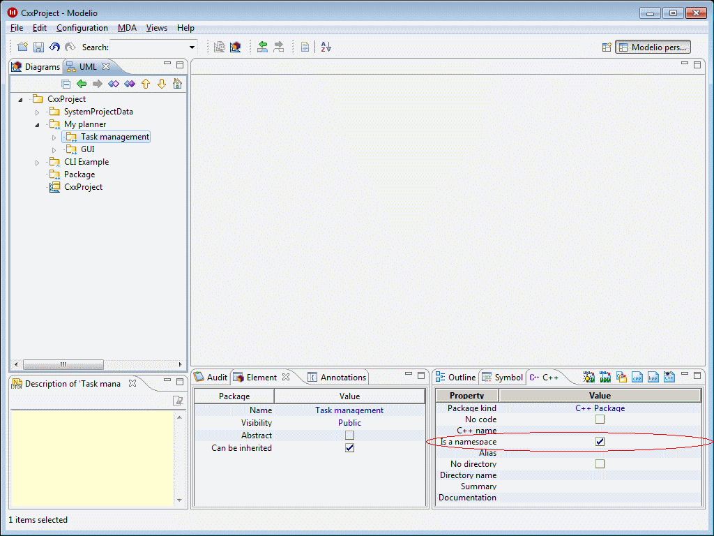This screenshot has height=536, width=714.
Task: Collapse all nodes in UML explorer
Action: coord(66,84)
